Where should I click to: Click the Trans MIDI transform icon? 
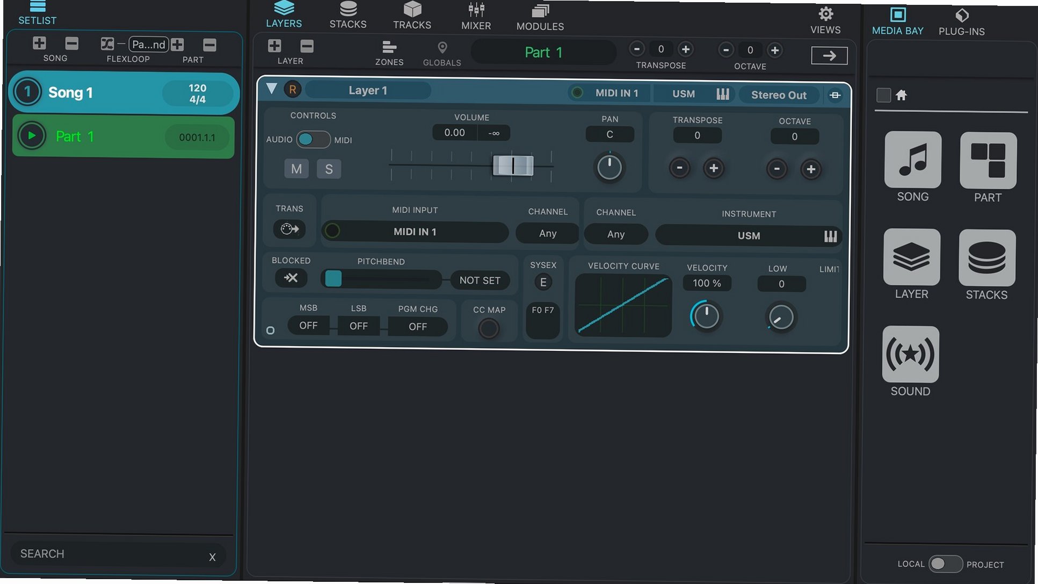coord(289,229)
